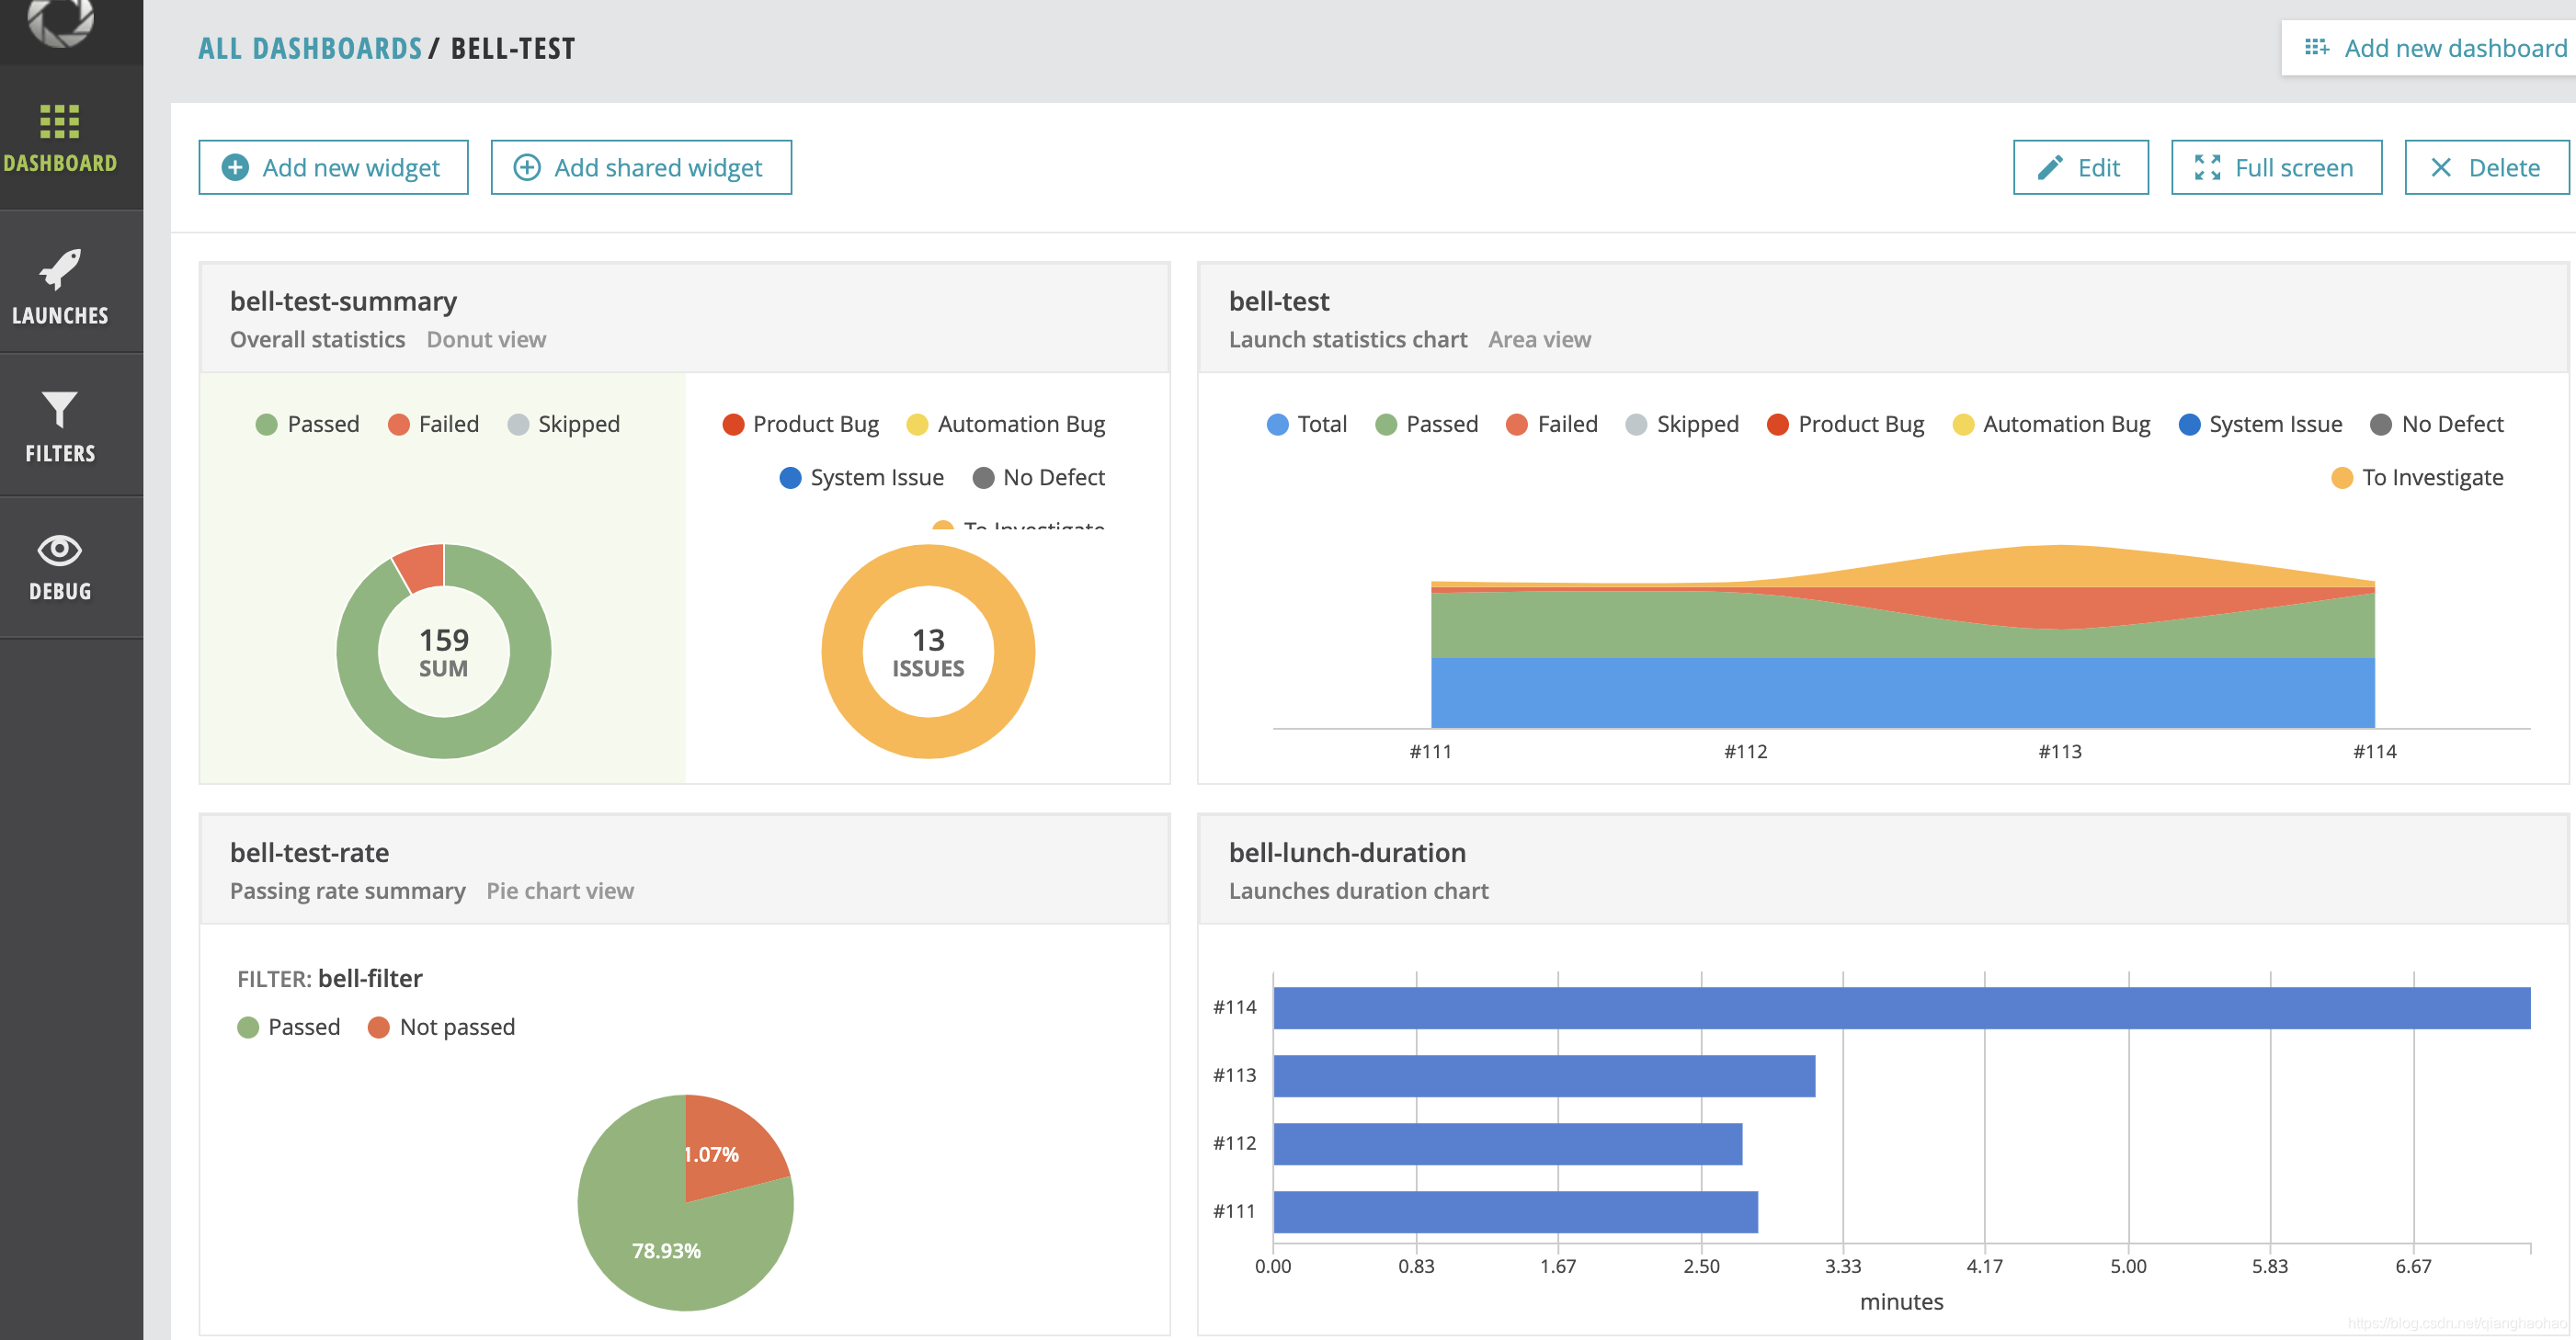Toggle Product Bug legend in bell-test-summary
Image resolution: width=2576 pixels, height=1340 pixels.
click(800, 424)
